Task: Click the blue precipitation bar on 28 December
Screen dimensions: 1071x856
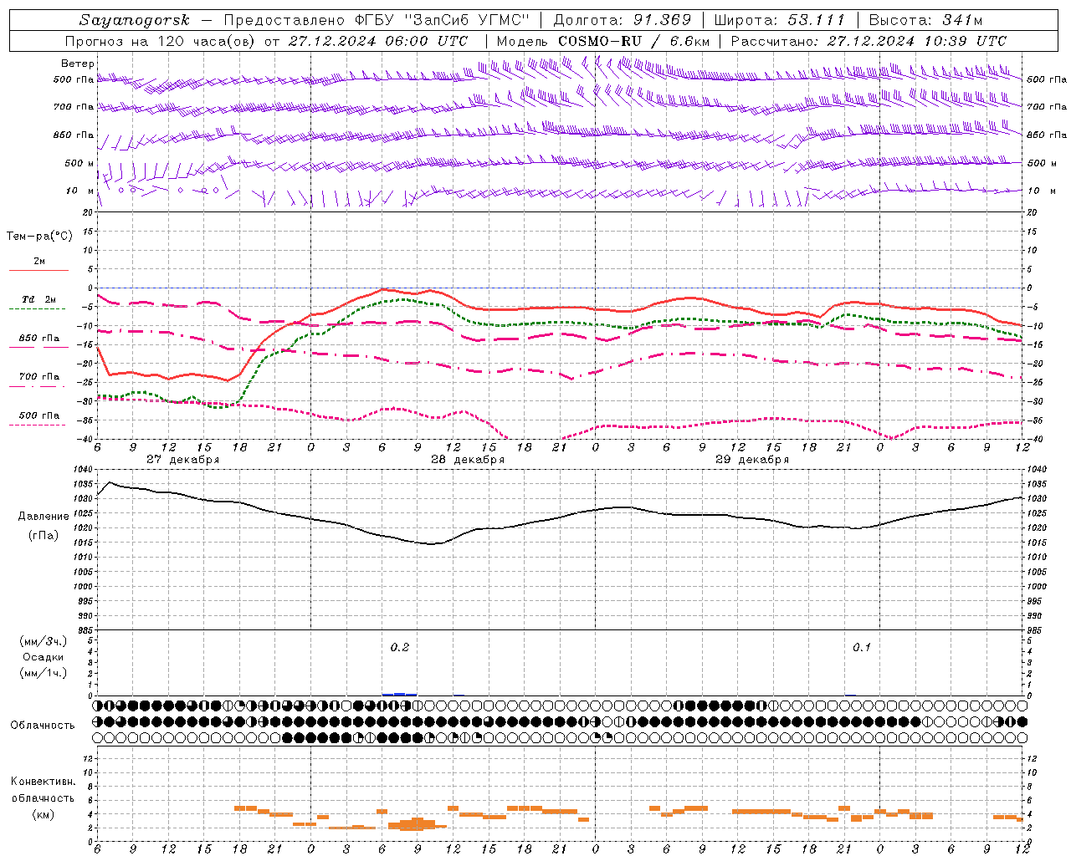Action: pyautogui.click(x=399, y=694)
